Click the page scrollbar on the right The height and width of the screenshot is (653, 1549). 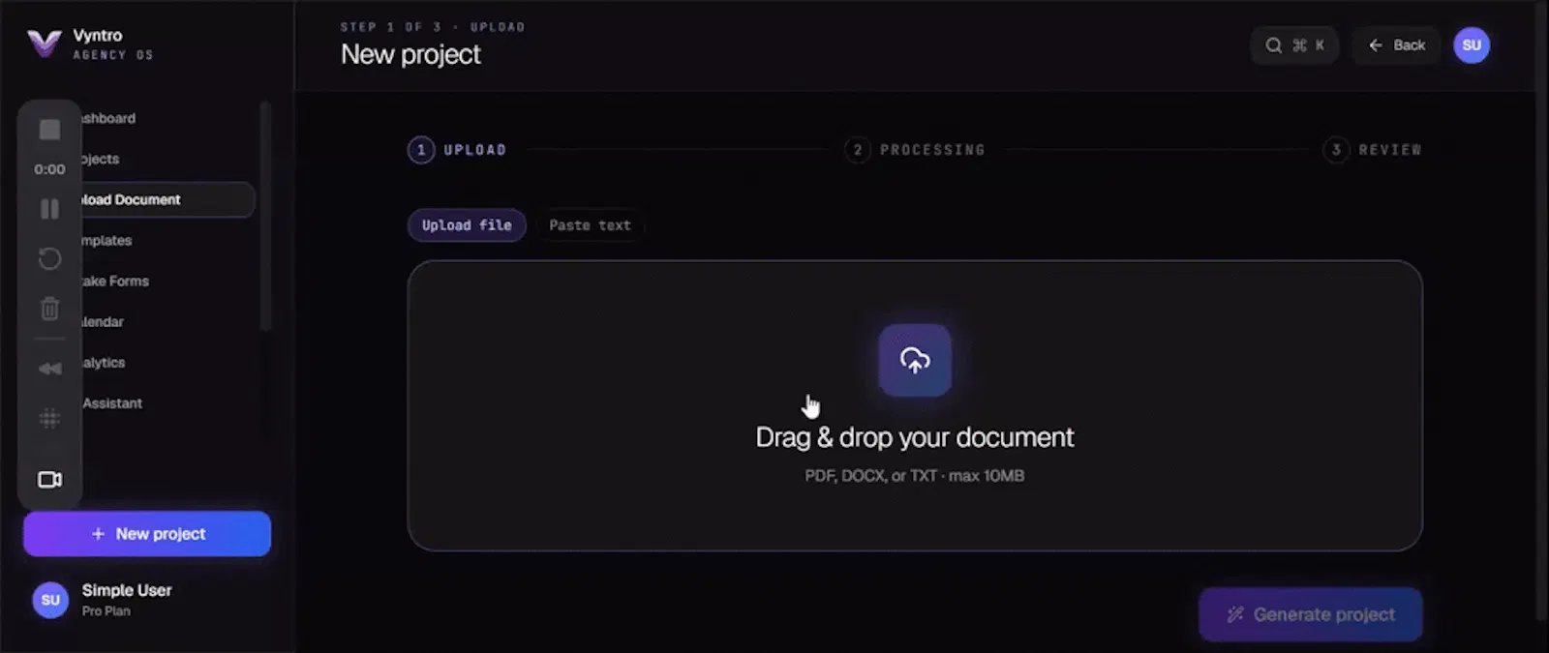1540,310
